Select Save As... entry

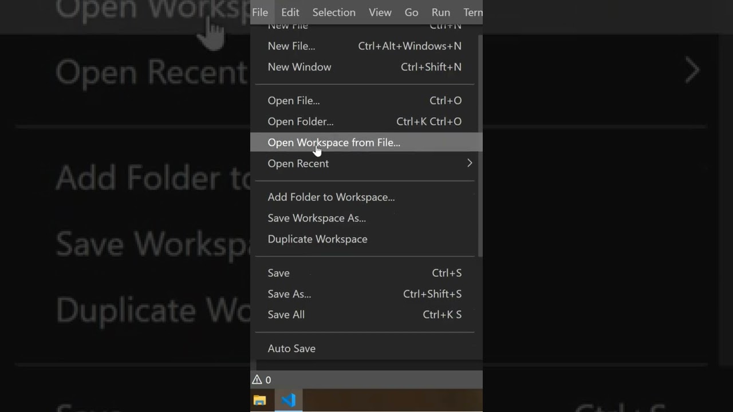(x=365, y=294)
